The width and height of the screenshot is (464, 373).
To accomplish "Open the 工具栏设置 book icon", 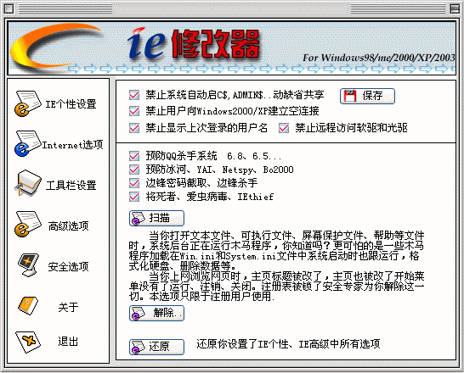I will 27,183.
